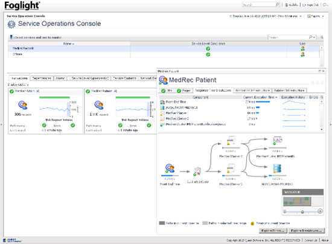This screenshot has height=244, width=332.
Task: Click the top header search magnifier icon
Action: (277, 4)
